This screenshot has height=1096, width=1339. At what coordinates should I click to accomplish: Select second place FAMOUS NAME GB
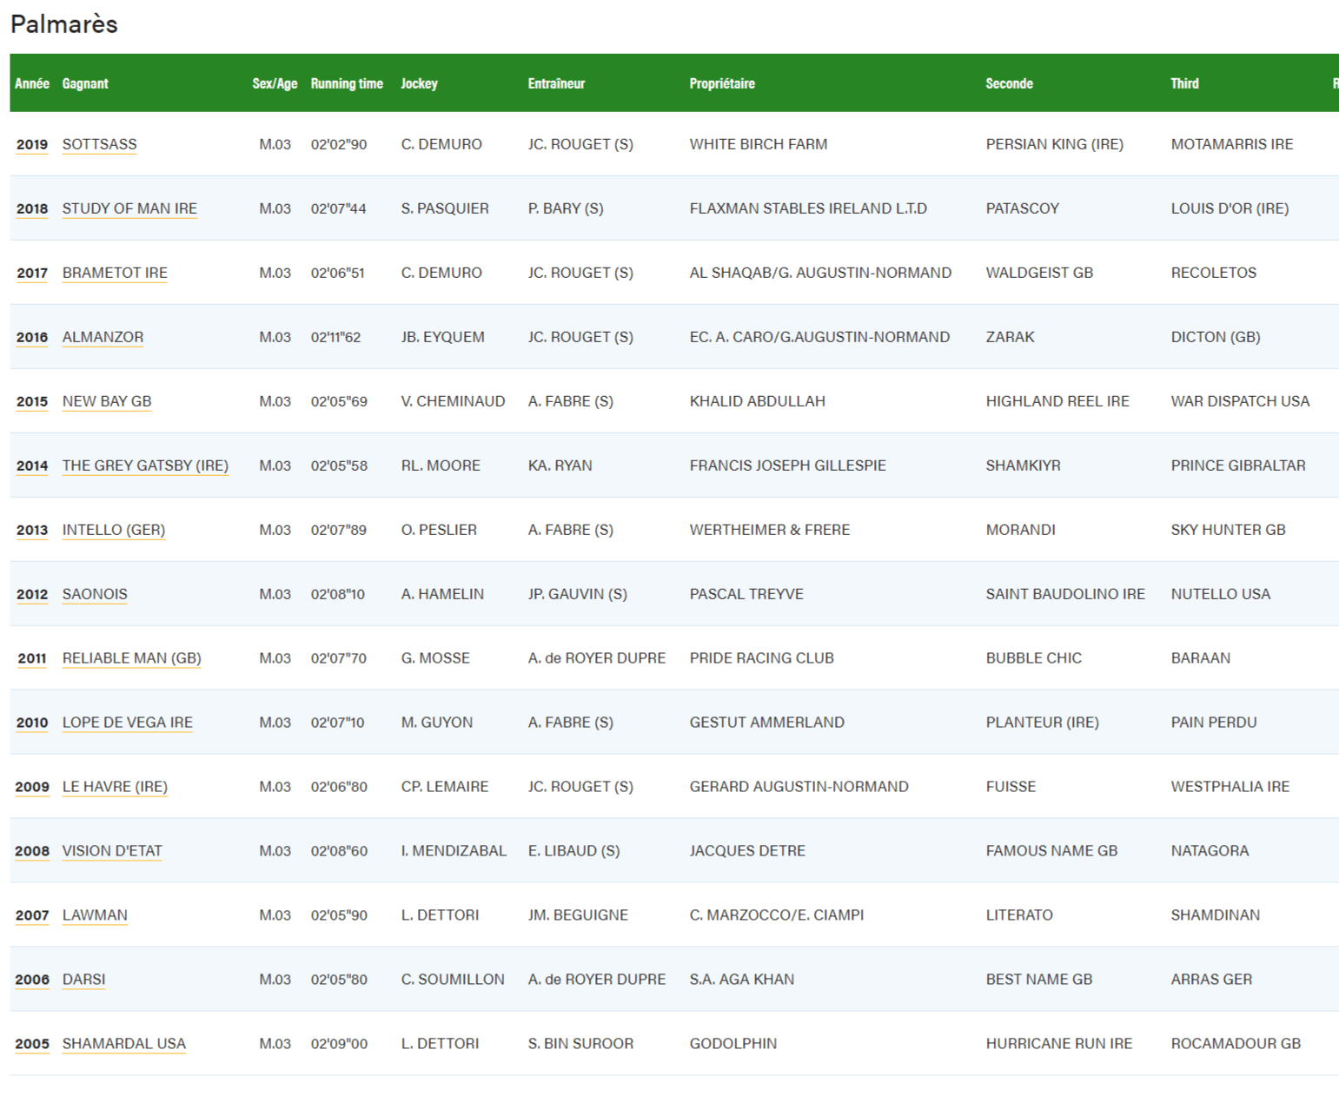click(x=1051, y=851)
